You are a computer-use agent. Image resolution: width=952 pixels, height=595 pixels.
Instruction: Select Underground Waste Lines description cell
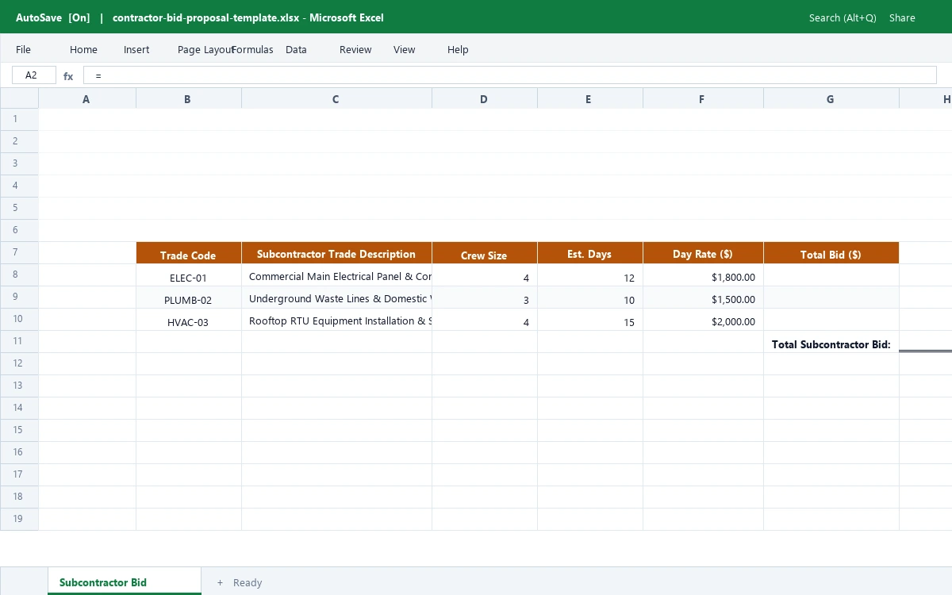(337, 297)
